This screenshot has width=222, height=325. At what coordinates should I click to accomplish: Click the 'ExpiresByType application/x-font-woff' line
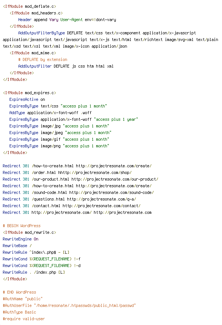coord(74,119)
